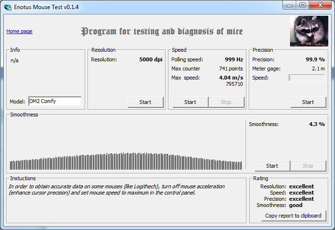Click the Speed rating 'excellent'
The width and height of the screenshot is (335, 230).
point(301,193)
